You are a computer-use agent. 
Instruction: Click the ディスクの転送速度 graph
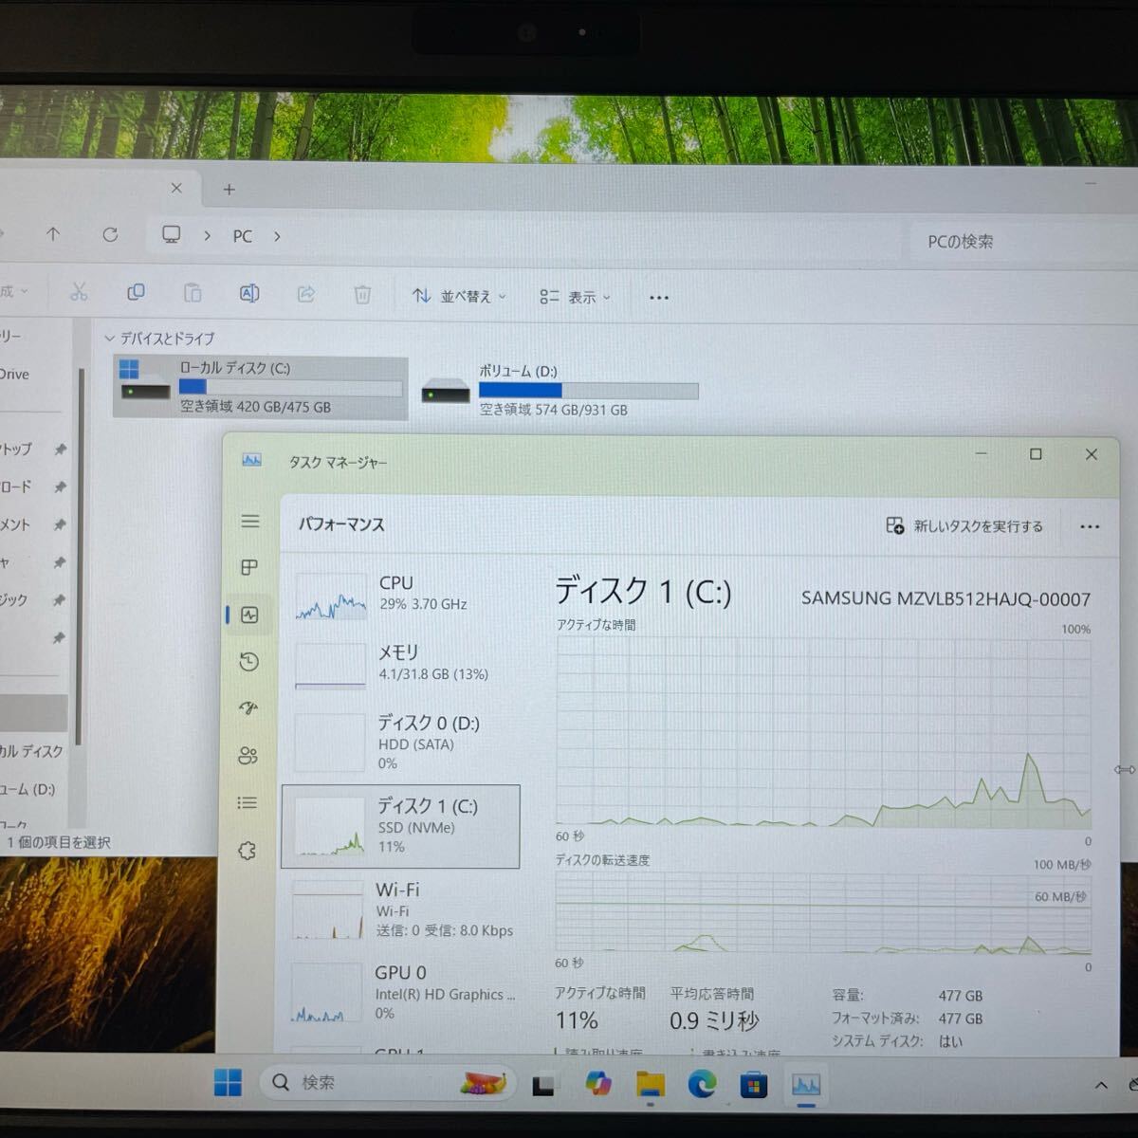tap(823, 913)
